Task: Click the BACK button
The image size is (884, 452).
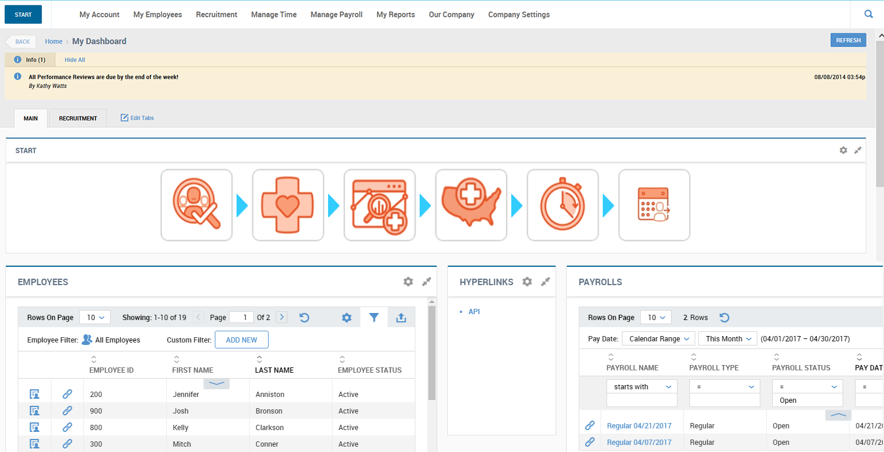Action: pos(21,41)
